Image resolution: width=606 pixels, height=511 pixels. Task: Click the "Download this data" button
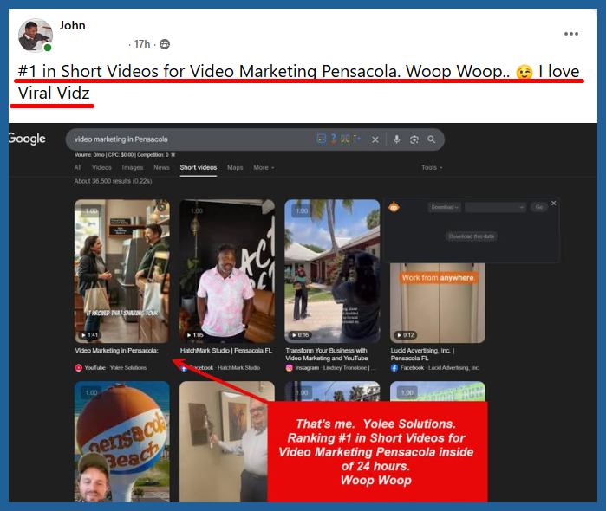click(472, 236)
